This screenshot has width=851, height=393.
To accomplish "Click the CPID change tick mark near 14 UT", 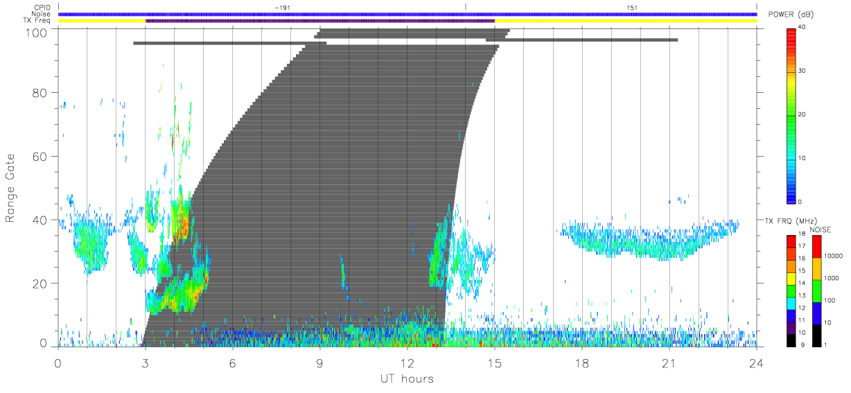I will [x=466, y=7].
